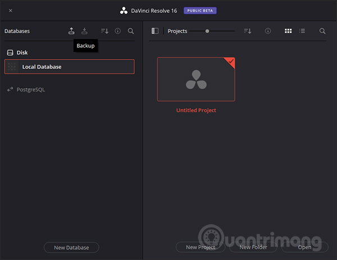337x260 pixels.
Task: Click the Public Beta badge
Action: tap(200, 11)
